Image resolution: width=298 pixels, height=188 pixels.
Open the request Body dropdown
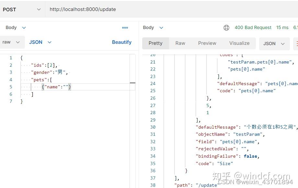pyautogui.click(x=15, y=27)
